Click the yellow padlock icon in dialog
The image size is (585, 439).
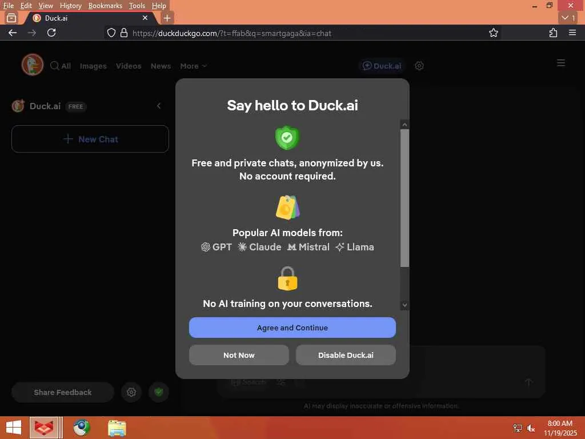[x=287, y=278]
